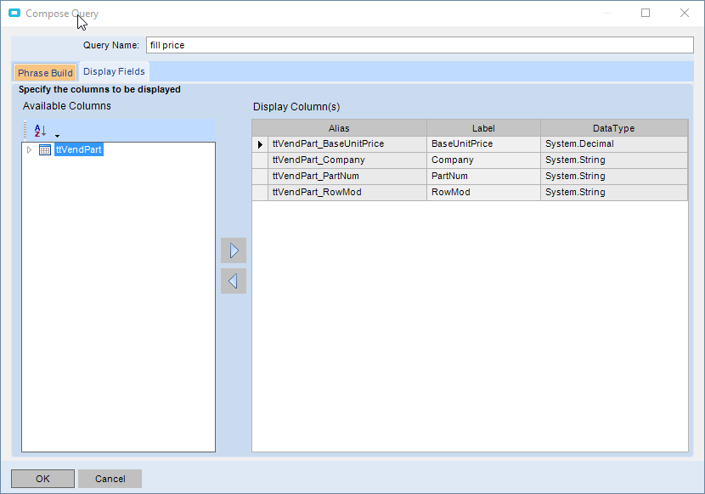Click the Label column header
Image resolution: width=705 pixels, height=494 pixels.
[x=483, y=128]
